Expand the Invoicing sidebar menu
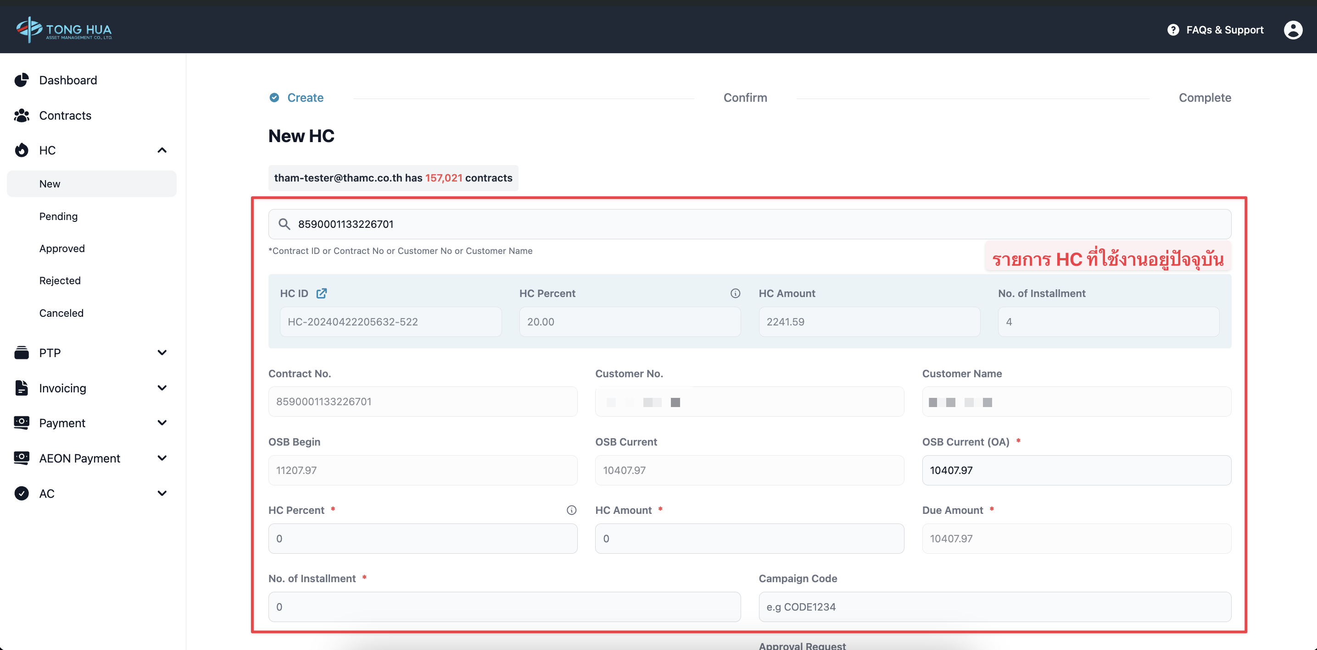The height and width of the screenshot is (650, 1317). click(x=162, y=388)
